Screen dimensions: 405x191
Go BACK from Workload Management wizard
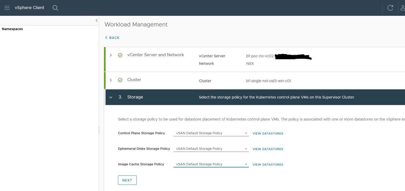tap(112, 38)
